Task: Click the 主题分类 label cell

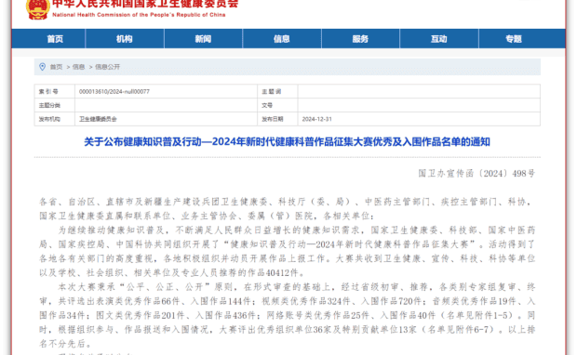Action: pos(55,105)
